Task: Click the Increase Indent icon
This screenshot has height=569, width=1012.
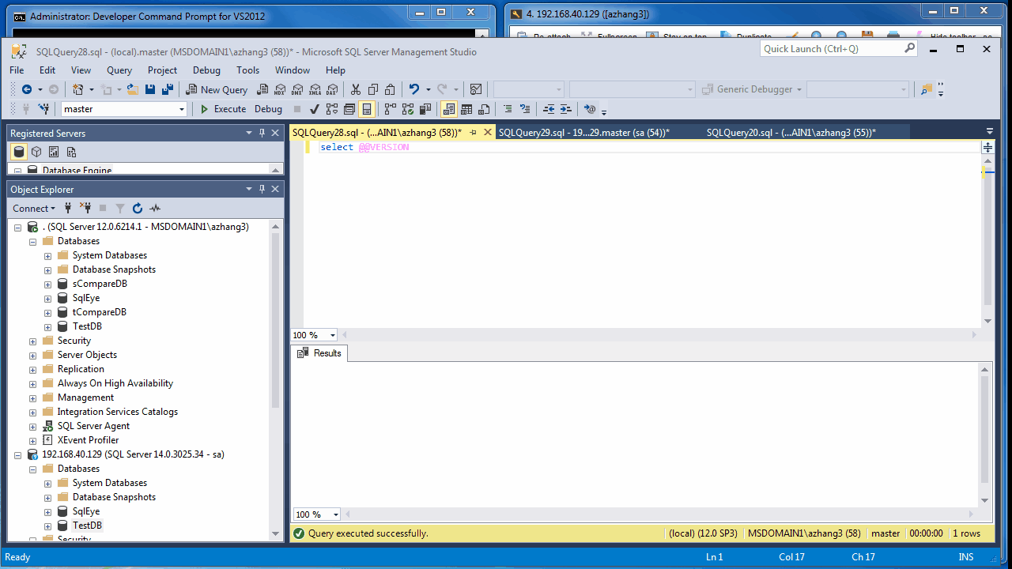Action: 566,109
